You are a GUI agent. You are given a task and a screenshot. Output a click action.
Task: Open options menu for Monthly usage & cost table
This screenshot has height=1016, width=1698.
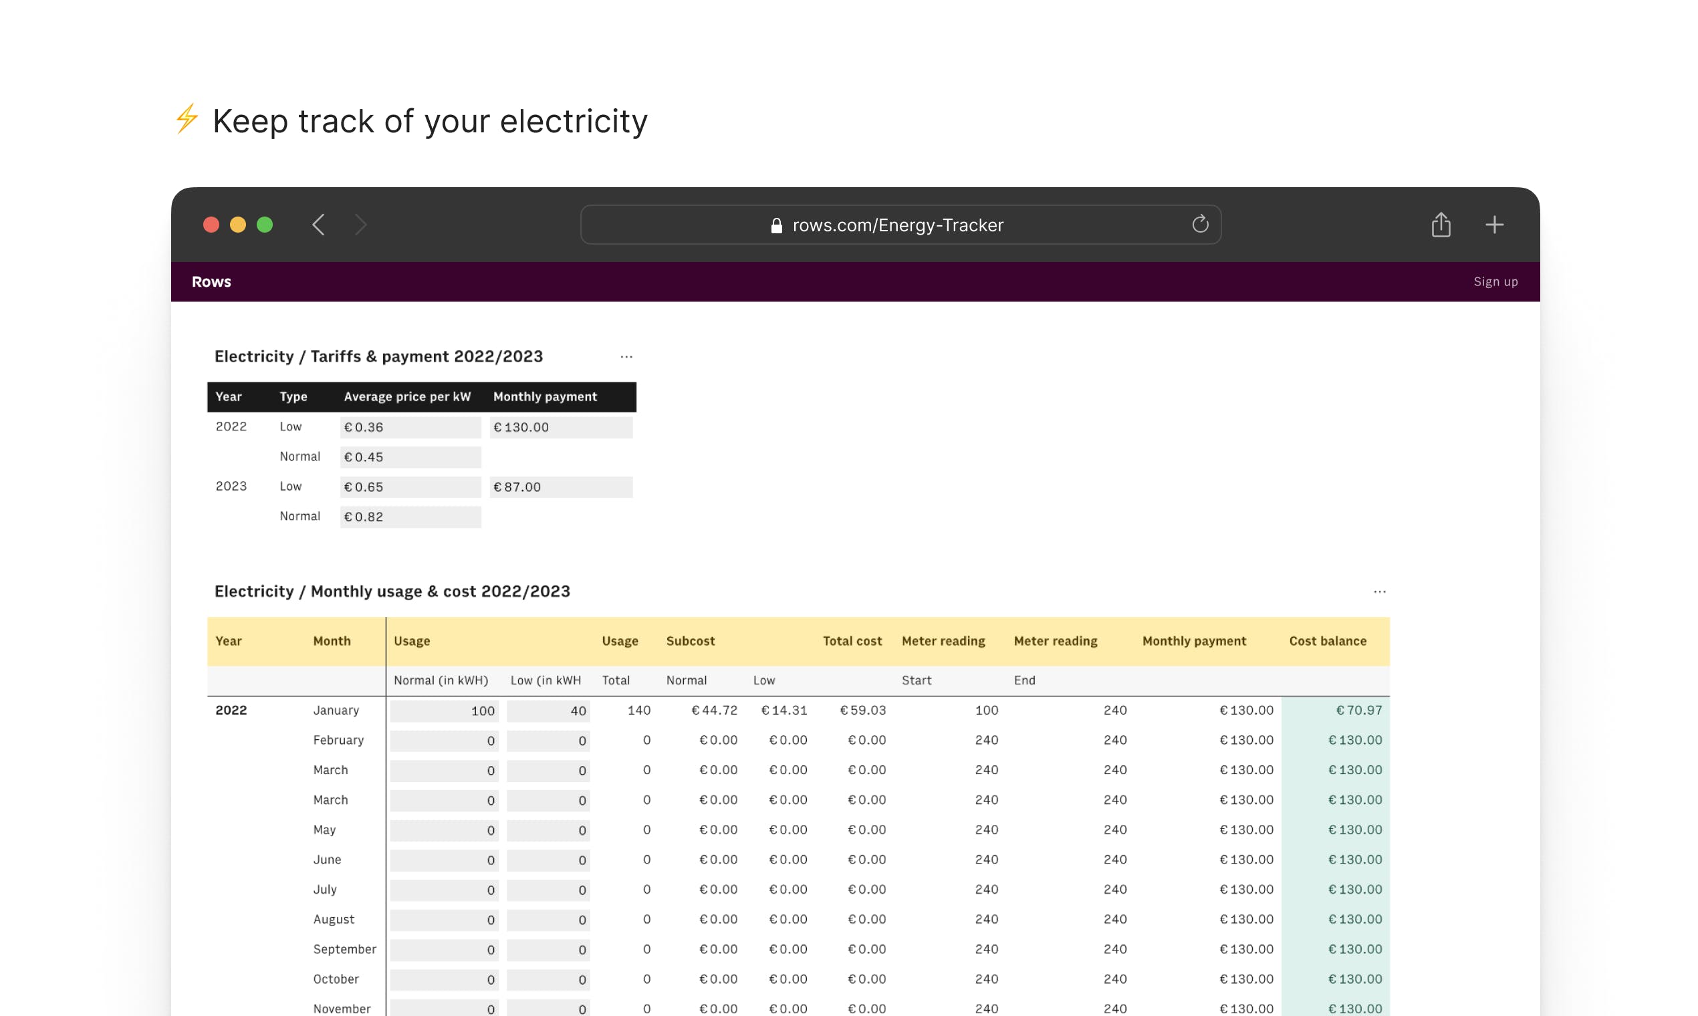click(x=1379, y=591)
